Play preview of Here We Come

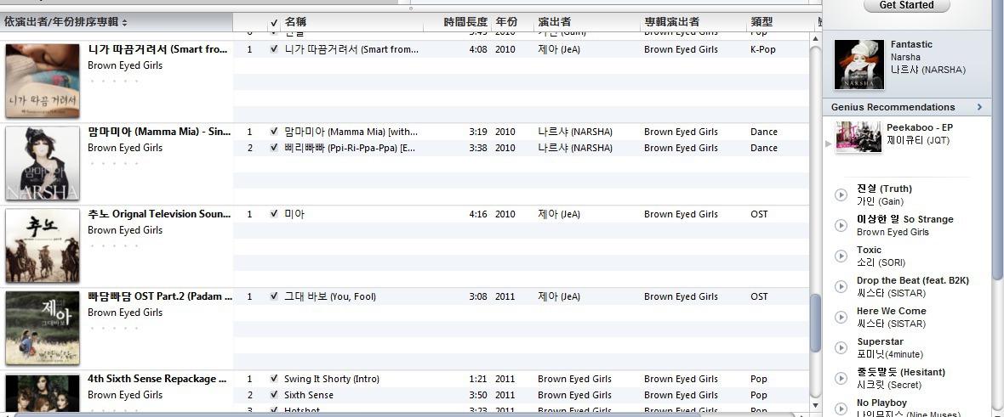coord(841,318)
